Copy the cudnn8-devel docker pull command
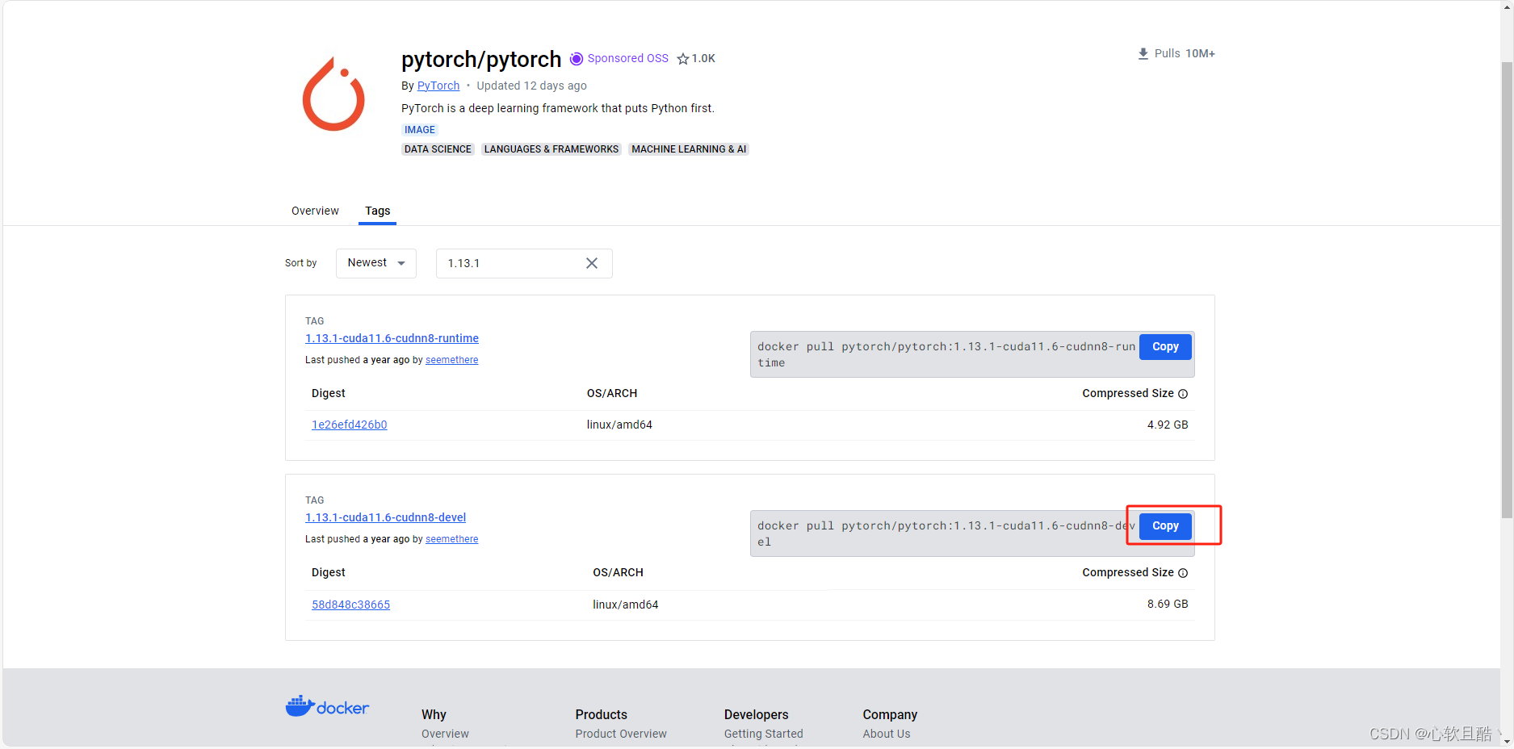Viewport: 1514px width, 749px height. click(x=1164, y=525)
